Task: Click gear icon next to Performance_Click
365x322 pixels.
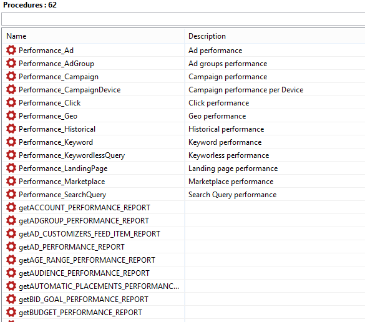Action: (x=11, y=103)
